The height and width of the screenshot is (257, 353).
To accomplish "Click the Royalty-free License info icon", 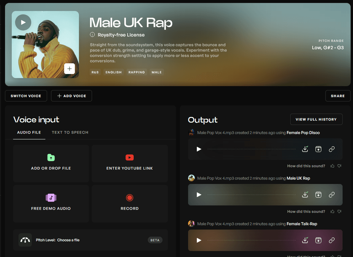I will pos(92,35).
